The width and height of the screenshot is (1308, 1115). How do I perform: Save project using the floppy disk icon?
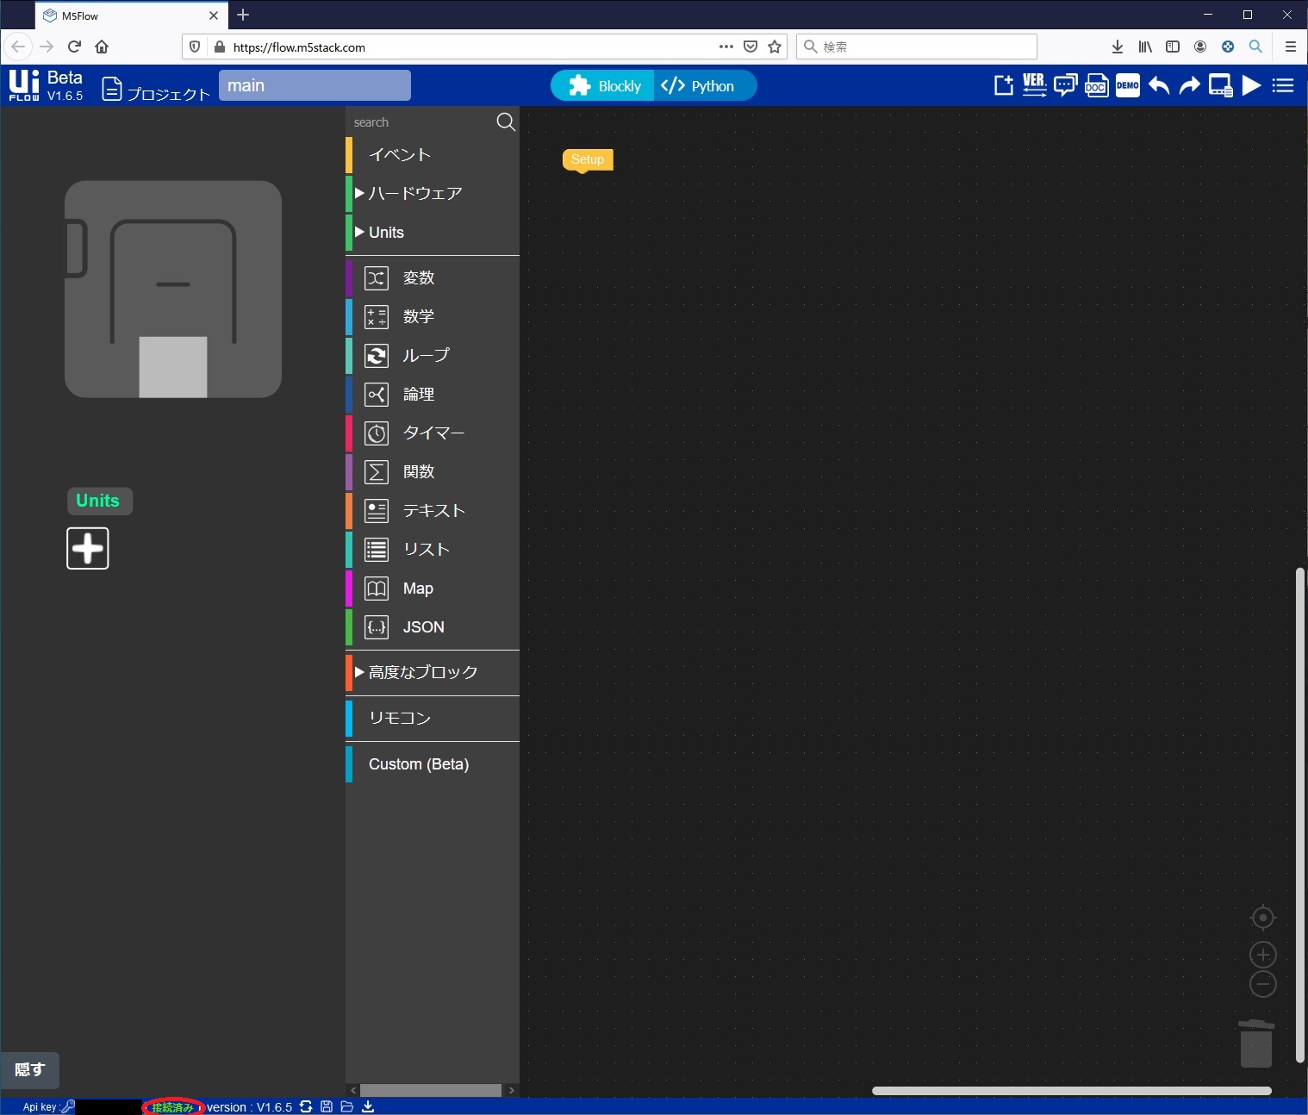pos(327,1106)
